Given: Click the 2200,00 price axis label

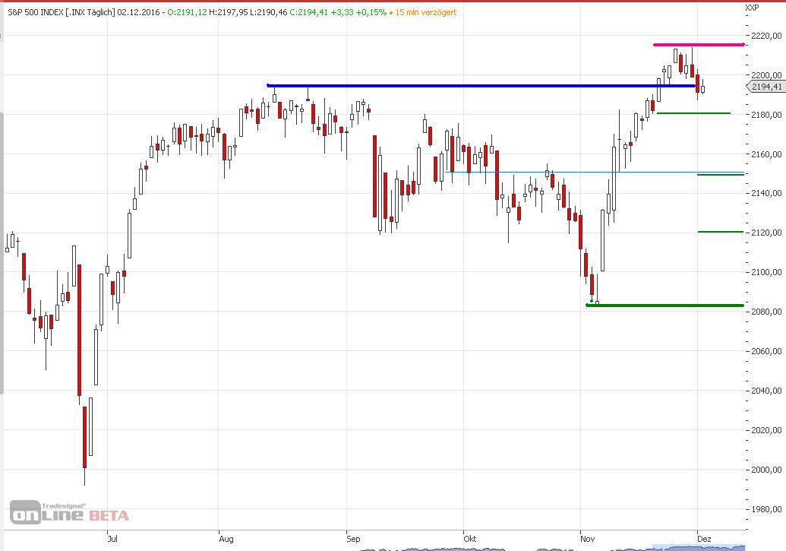Looking at the screenshot, I should (x=766, y=75).
